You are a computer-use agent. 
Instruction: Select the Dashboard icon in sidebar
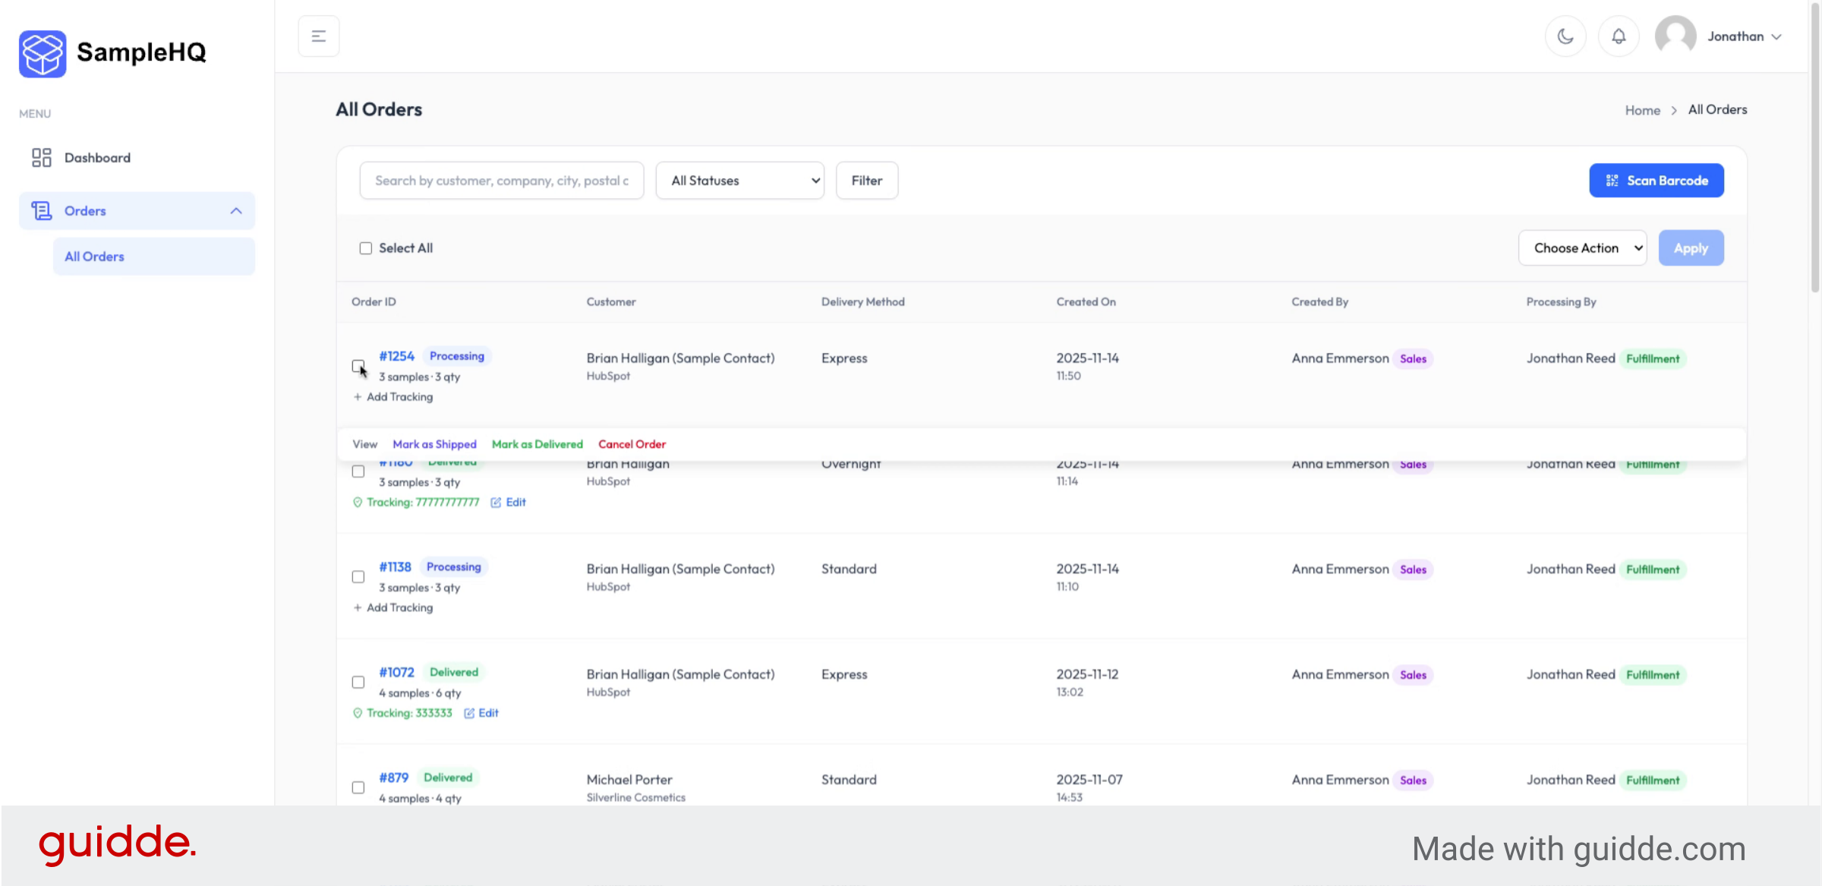click(42, 157)
